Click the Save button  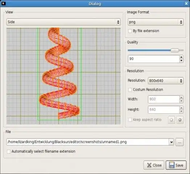point(176,165)
